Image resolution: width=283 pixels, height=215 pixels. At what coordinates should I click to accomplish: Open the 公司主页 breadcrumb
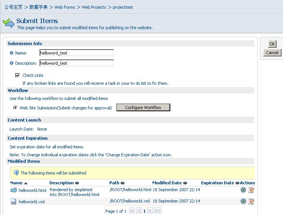coord(13,7)
